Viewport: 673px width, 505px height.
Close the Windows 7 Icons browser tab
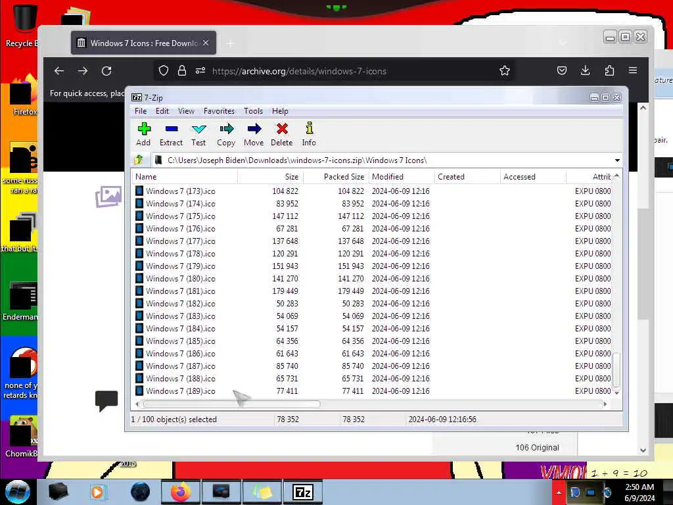point(206,43)
